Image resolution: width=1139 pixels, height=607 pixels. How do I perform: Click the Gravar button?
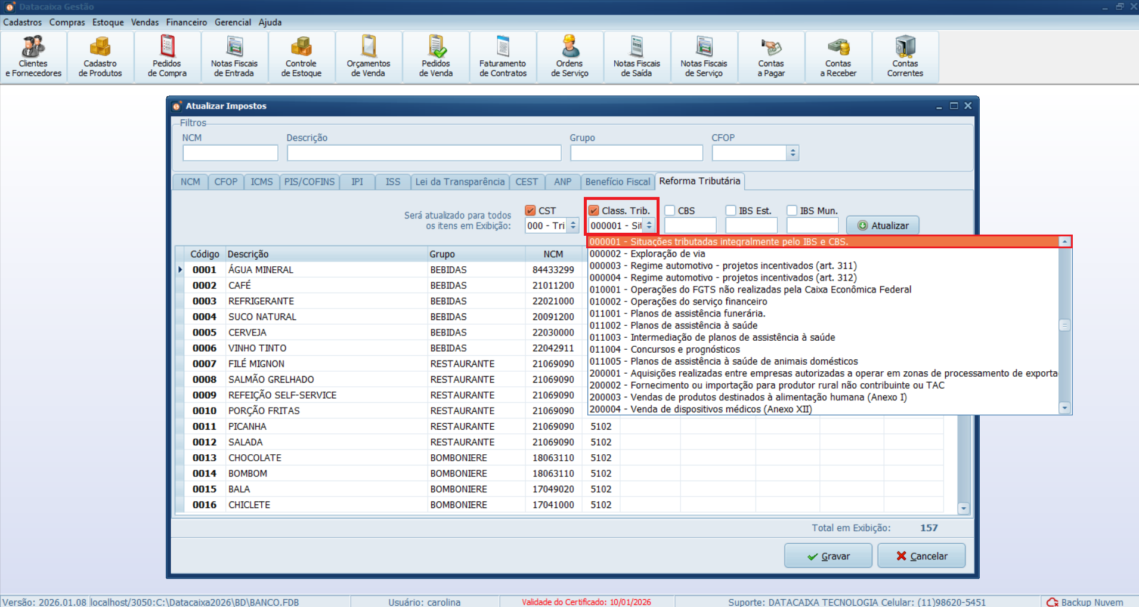point(828,556)
